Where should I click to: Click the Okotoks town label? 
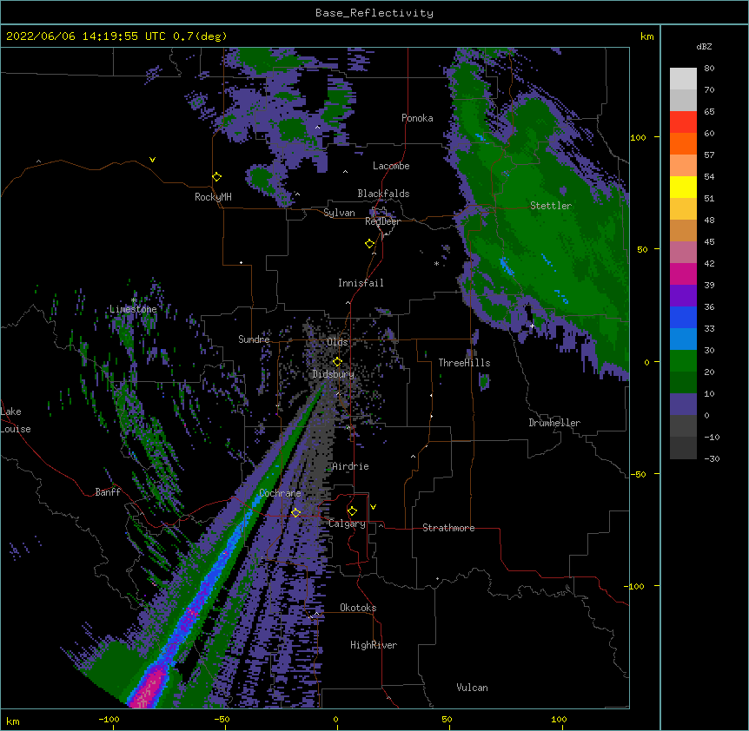(358, 608)
